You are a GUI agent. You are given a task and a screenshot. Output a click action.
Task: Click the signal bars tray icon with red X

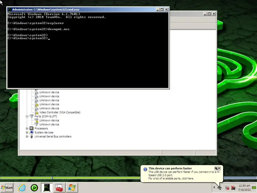[233, 187]
